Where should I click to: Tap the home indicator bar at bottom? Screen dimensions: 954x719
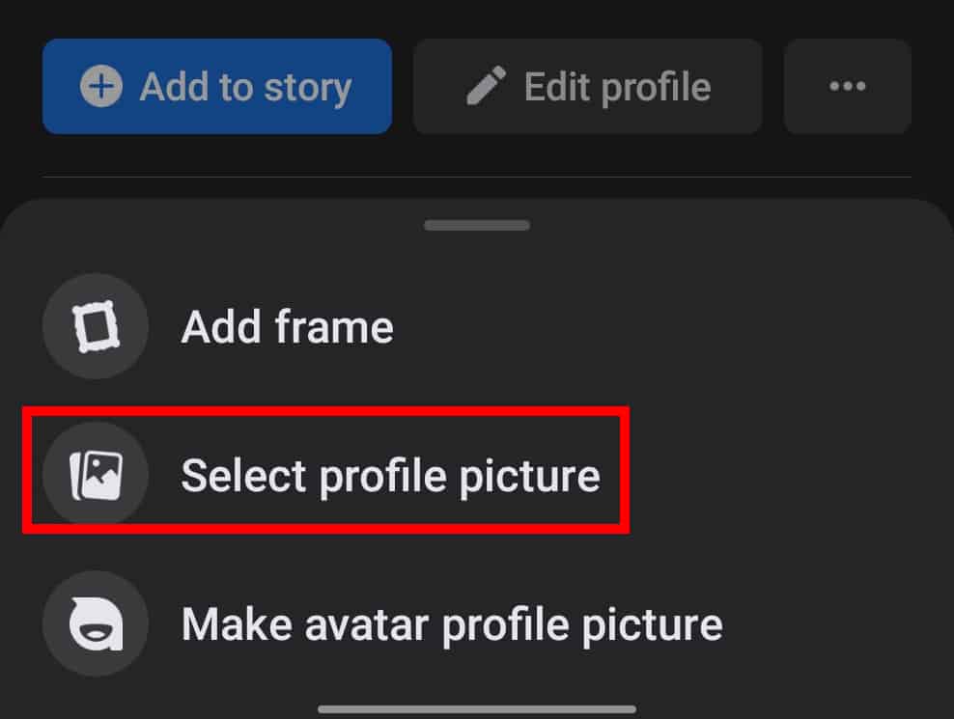(477, 709)
